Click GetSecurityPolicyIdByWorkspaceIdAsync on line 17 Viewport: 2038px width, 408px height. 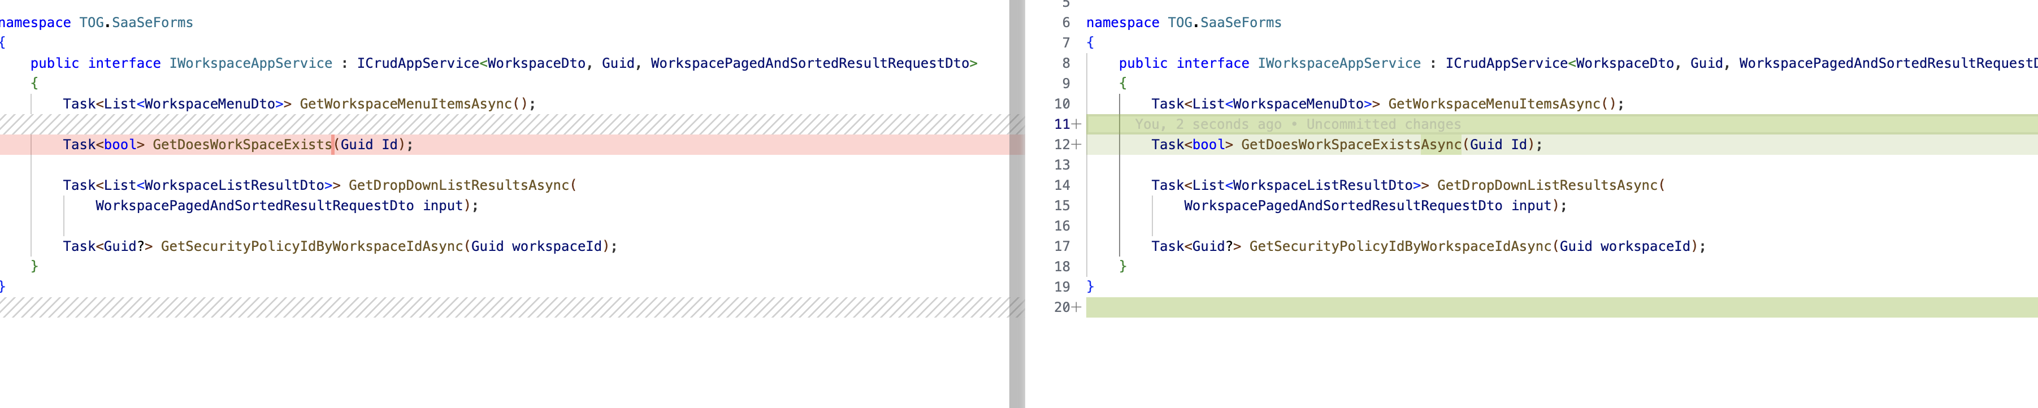(1400, 247)
